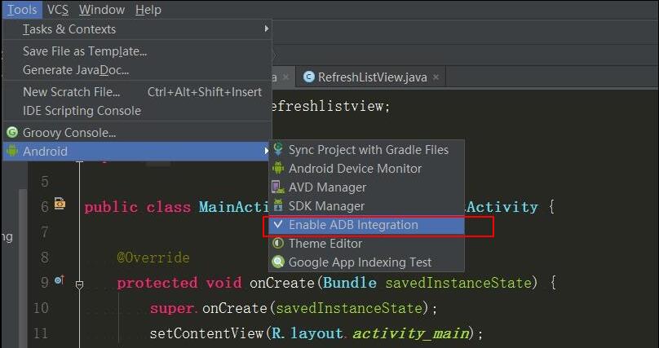
Task: Open Theme Editor
Action: (x=366, y=244)
